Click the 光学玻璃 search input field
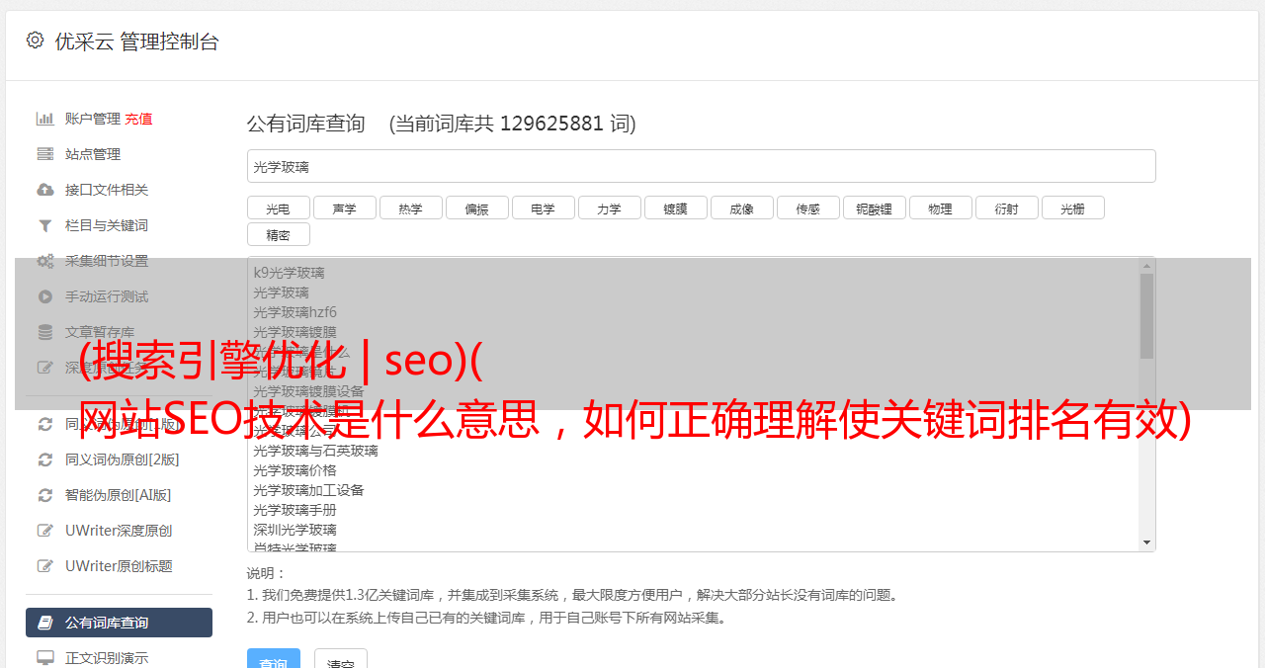Viewport: 1265px width, 668px height. coord(701,166)
